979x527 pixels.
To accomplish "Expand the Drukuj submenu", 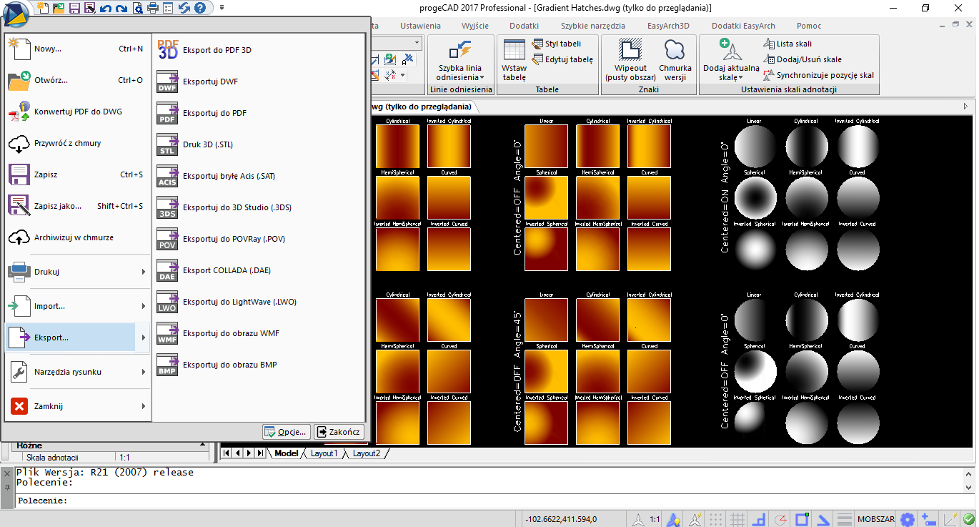I will coord(143,272).
